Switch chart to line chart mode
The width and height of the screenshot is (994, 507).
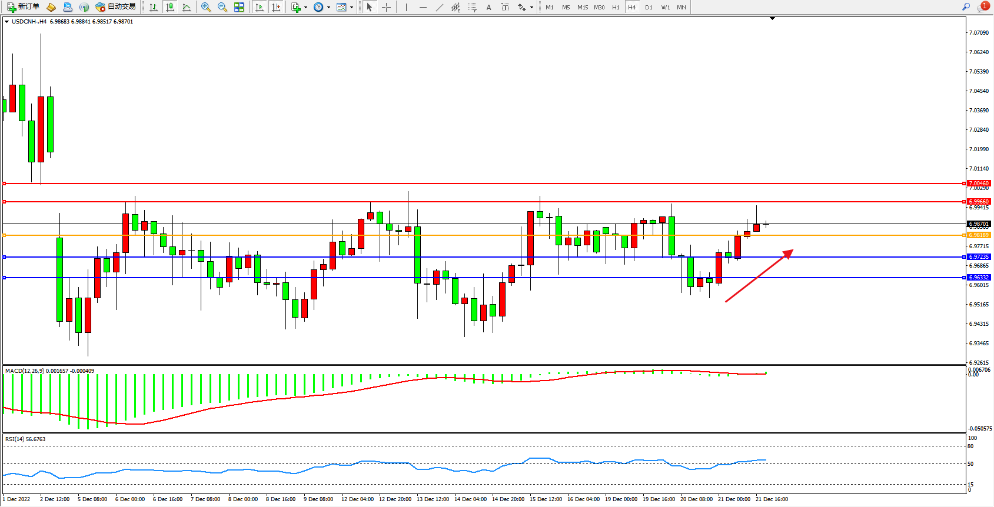187,7
